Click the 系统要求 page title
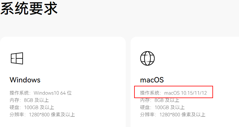239x127 pixels. [x=29, y=8]
